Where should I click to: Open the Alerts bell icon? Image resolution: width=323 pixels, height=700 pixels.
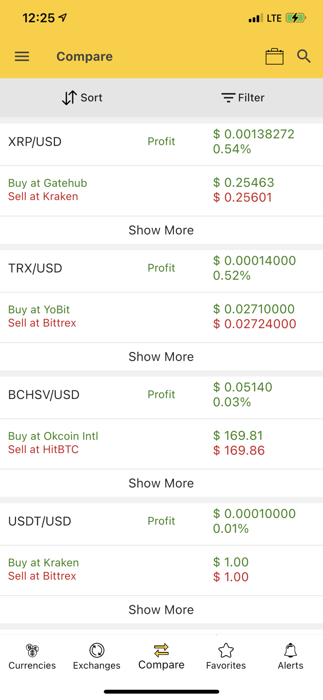[x=290, y=649]
